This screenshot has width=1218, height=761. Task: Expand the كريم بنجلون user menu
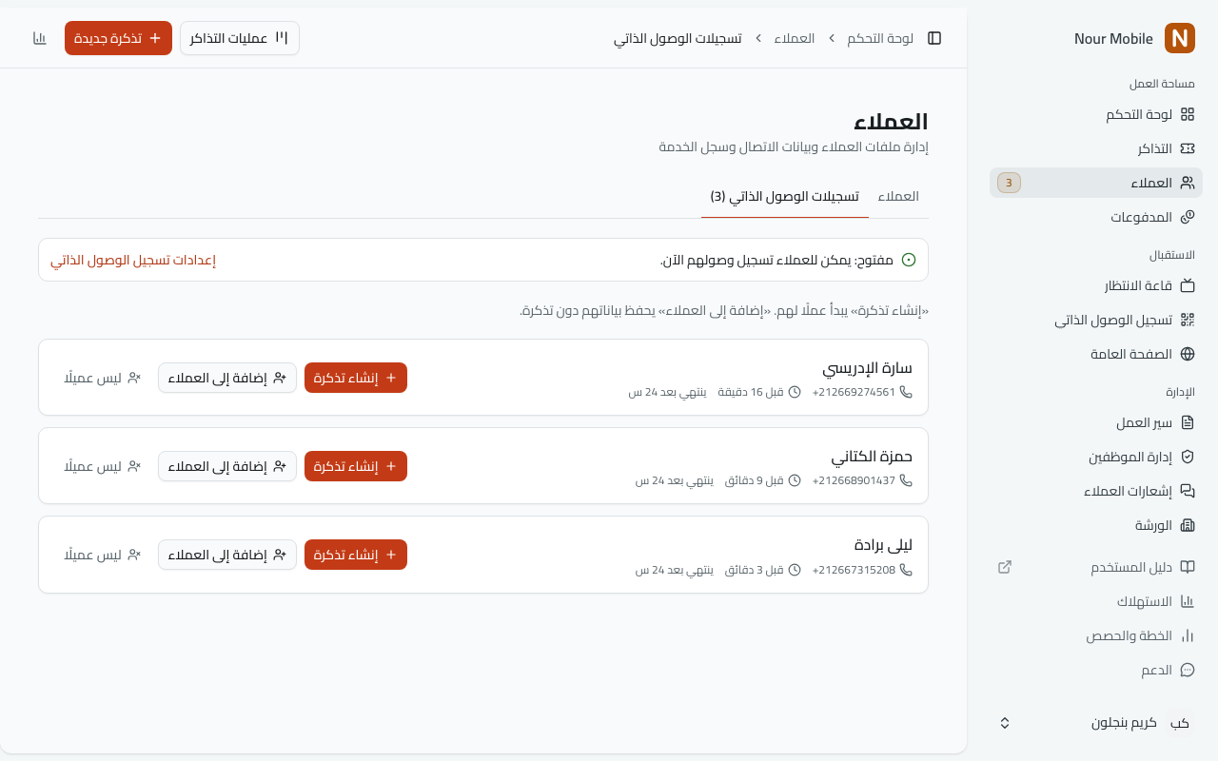1096,723
